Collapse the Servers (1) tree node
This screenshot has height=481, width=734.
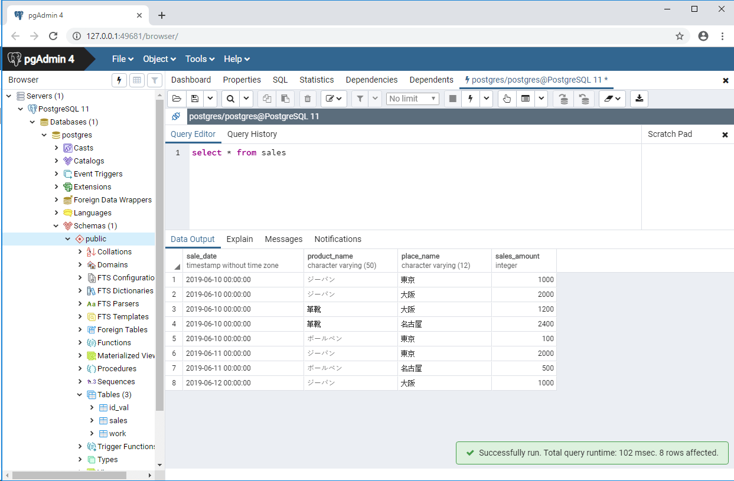coord(9,96)
